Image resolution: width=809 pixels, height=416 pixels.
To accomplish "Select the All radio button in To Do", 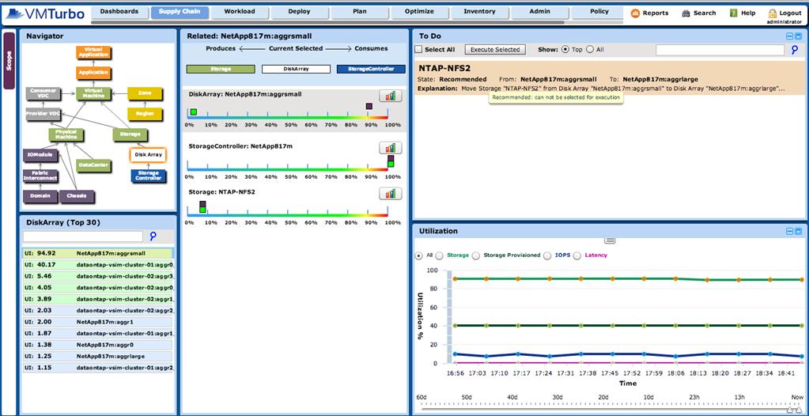I will 589,50.
